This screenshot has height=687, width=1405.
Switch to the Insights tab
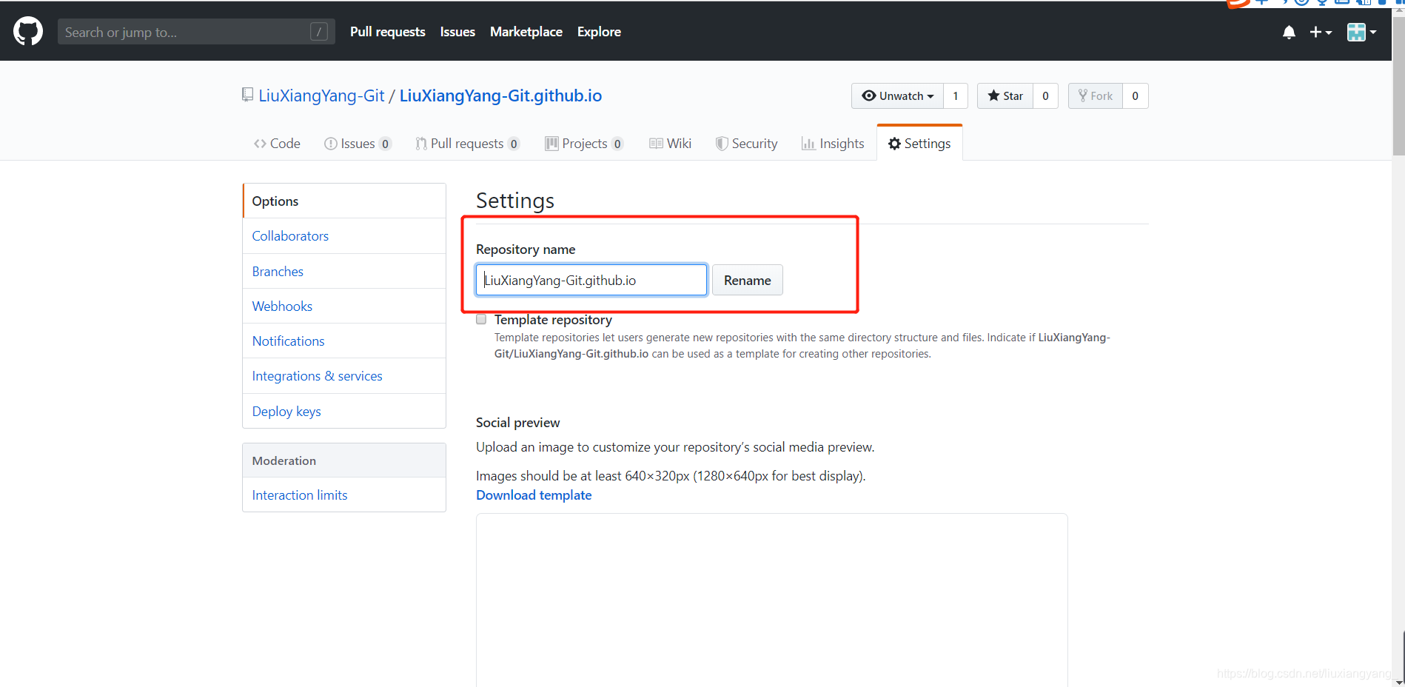833,144
